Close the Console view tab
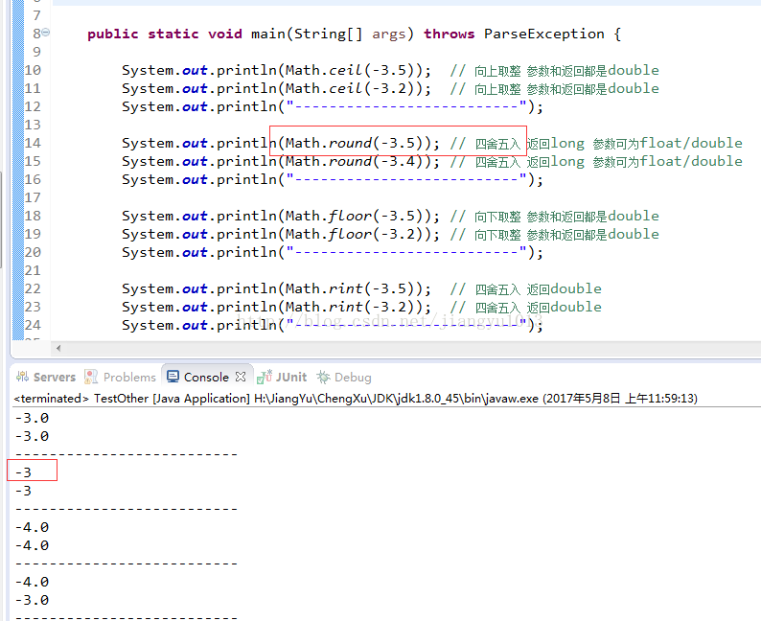Screen dimensions: 761x621 tap(241, 377)
